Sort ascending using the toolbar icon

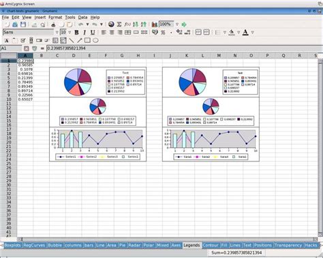[x=136, y=25]
